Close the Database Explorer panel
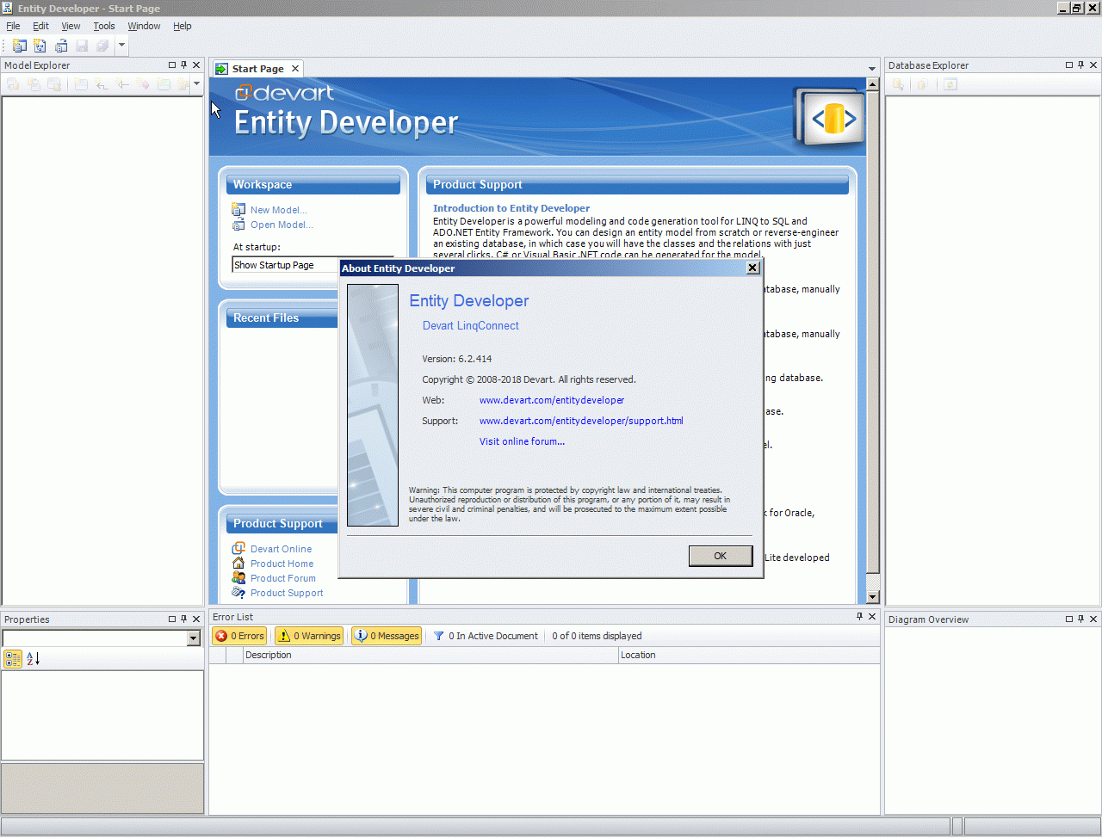 click(x=1093, y=65)
